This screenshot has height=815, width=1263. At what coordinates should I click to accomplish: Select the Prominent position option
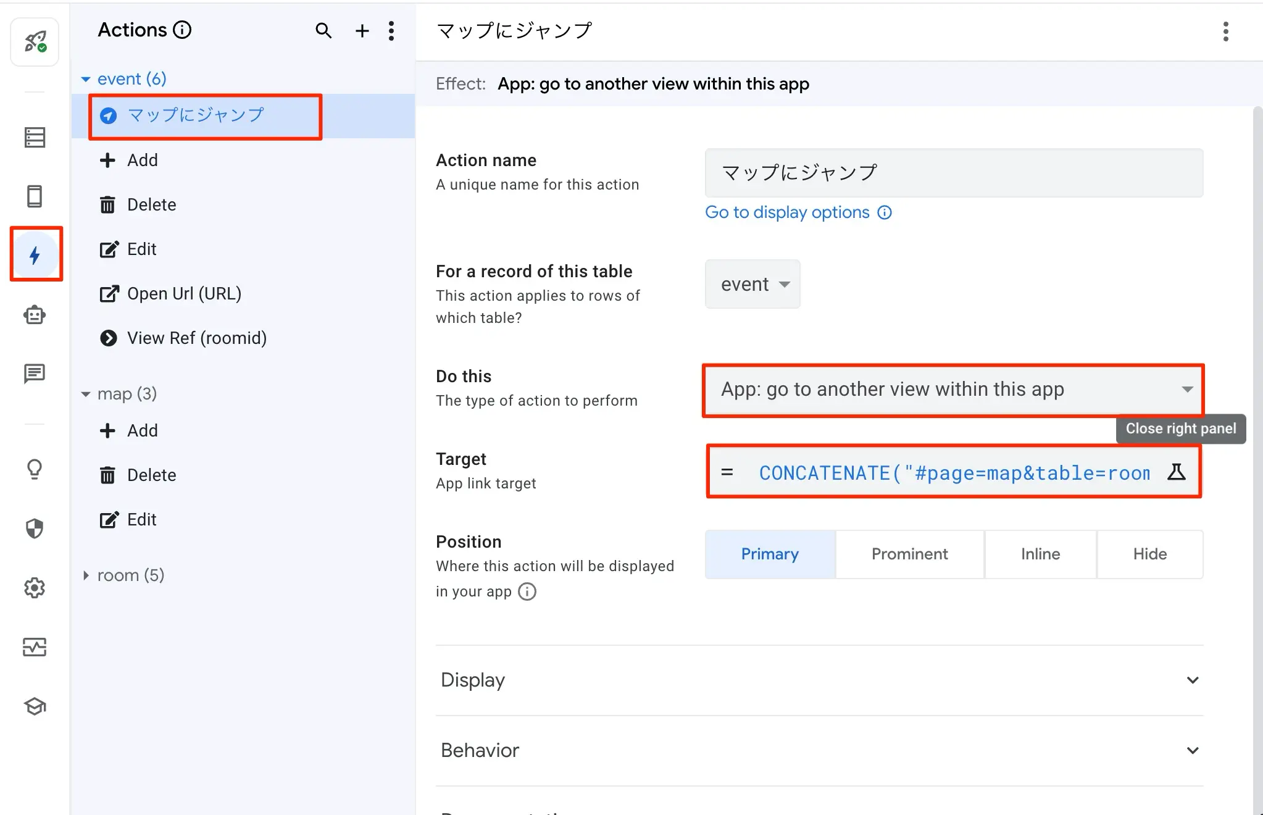click(x=909, y=554)
